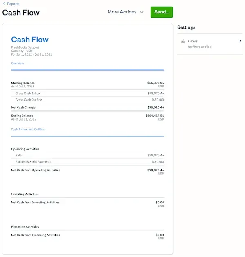Click the blue Cash Flow report title
Screen dimensions: 245x257
pyautogui.click(x=30, y=40)
